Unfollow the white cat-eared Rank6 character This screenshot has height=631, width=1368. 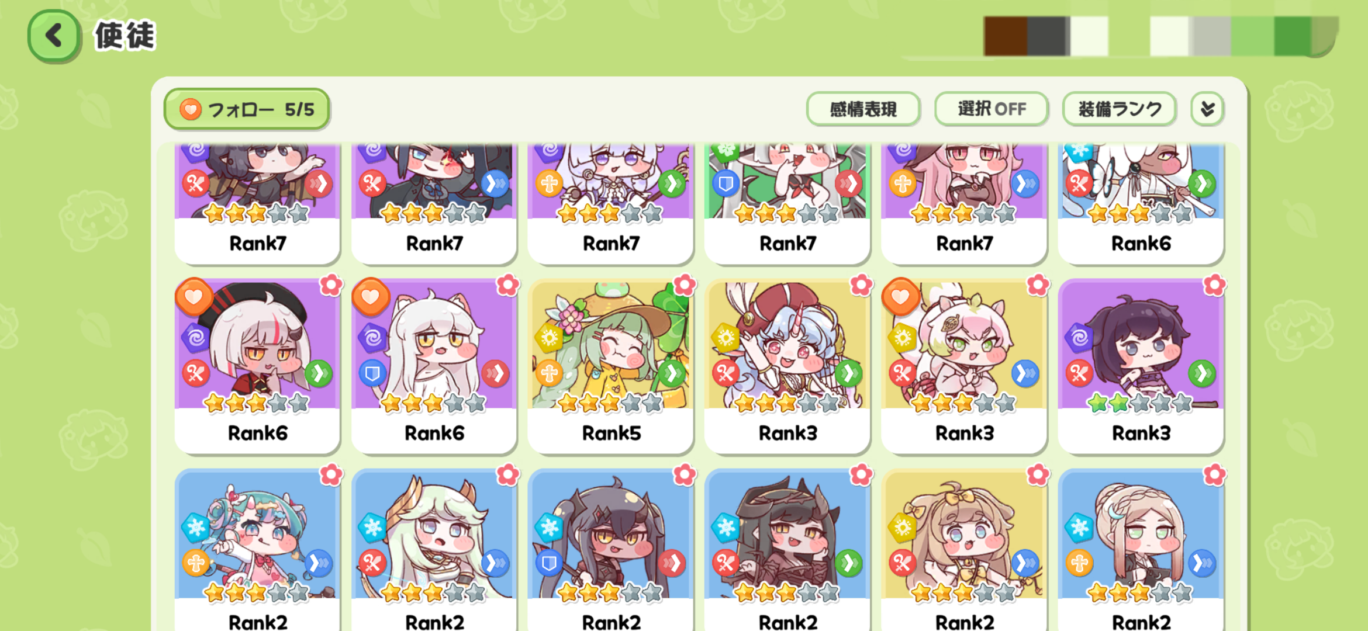pos(371,297)
